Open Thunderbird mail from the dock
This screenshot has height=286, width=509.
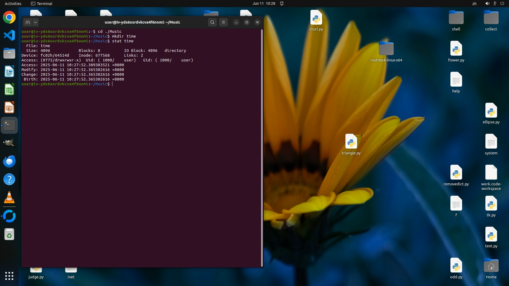tap(9, 162)
